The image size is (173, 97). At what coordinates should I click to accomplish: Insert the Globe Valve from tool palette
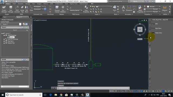pyautogui.click(x=157, y=33)
